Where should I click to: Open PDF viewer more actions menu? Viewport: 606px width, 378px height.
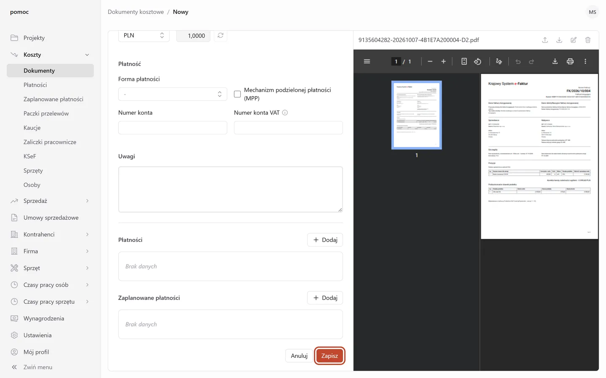pyautogui.click(x=585, y=61)
